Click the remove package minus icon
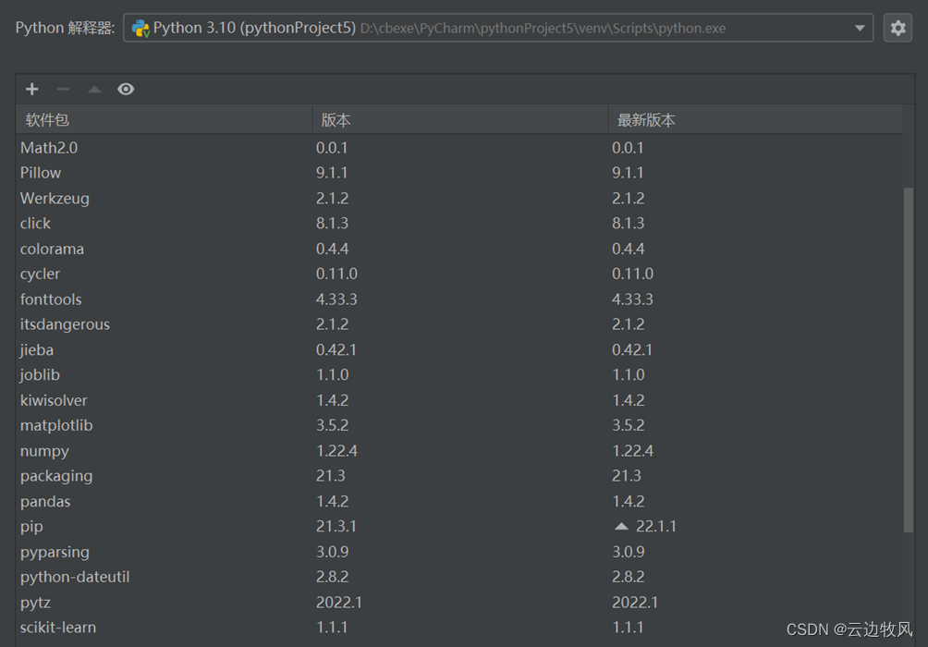928x647 pixels. (62, 89)
